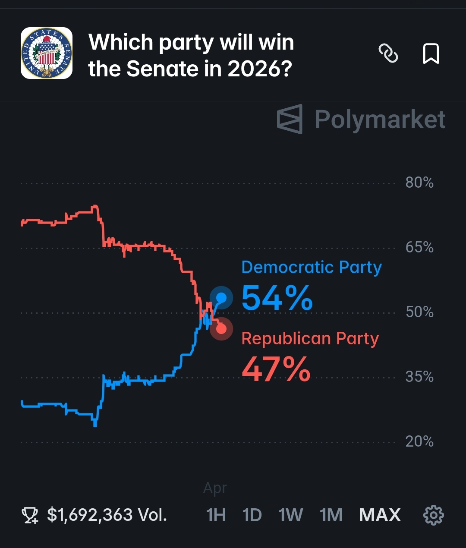Click the Republican Party label
The image size is (466, 548).
click(310, 338)
